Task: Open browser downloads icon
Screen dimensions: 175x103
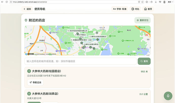Action: coord(156,2)
